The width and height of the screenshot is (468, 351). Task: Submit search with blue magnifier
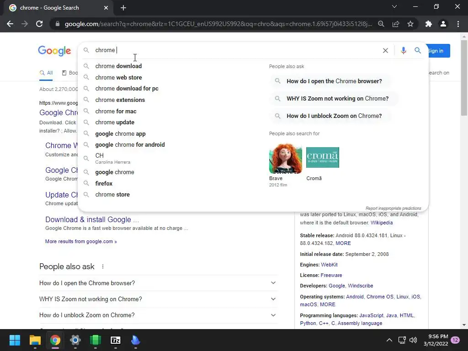point(418,50)
